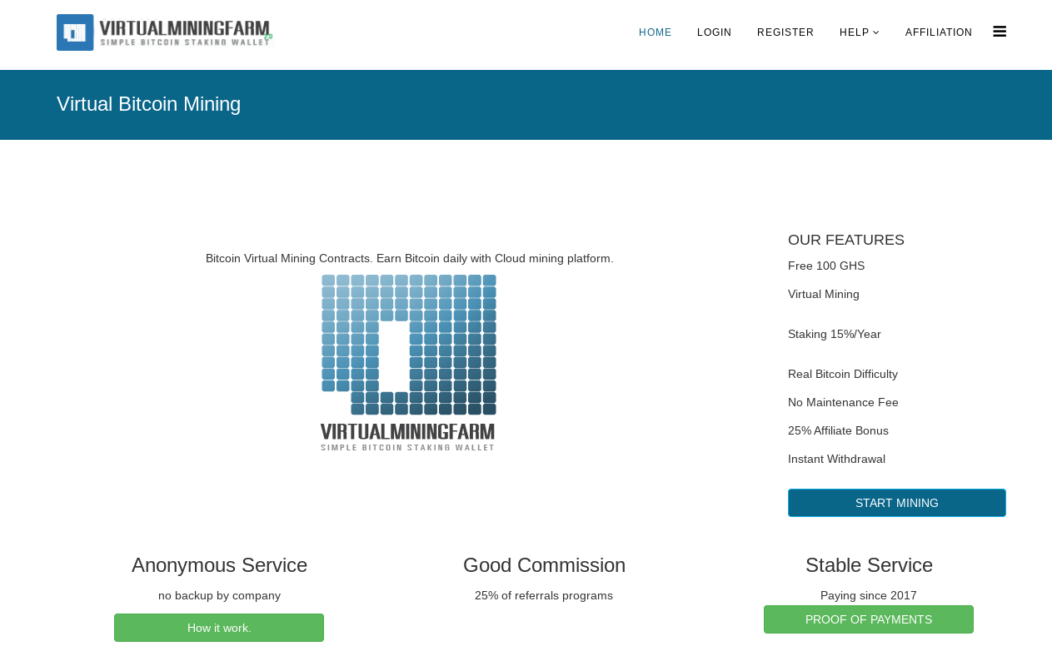The height and width of the screenshot is (656, 1052).
Task: Click the large VirtualMiningFarm center image
Action: [x=408, y=363]
